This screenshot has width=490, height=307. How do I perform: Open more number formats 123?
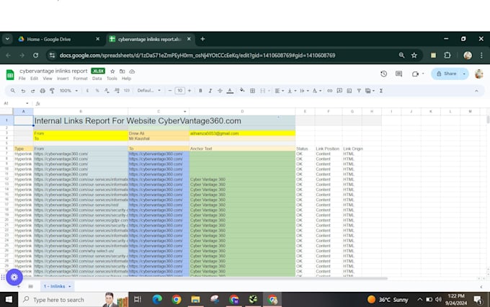coord(127,91)
